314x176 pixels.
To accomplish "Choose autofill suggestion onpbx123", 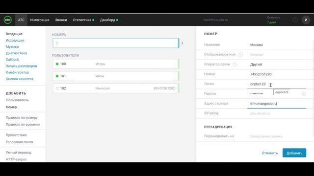I will point(282,92).
